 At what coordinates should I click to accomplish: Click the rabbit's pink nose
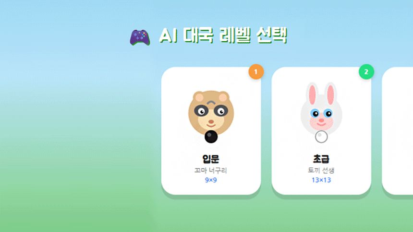321,120
